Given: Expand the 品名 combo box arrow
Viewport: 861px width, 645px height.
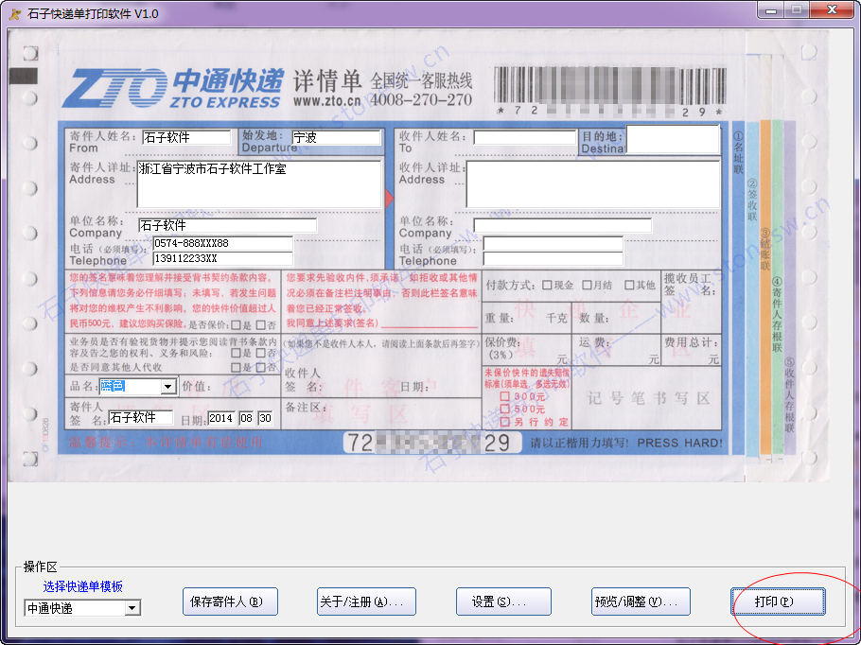Looking at the screenshot, I should pos(168,387).
